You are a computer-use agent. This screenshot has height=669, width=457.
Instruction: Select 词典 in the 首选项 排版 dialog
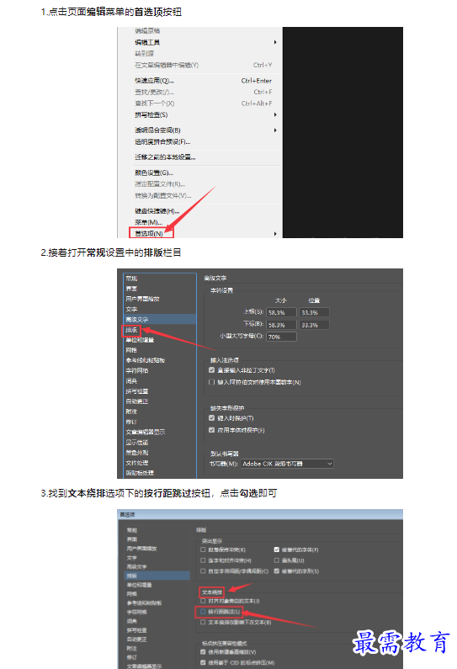(x=132, y=621)
